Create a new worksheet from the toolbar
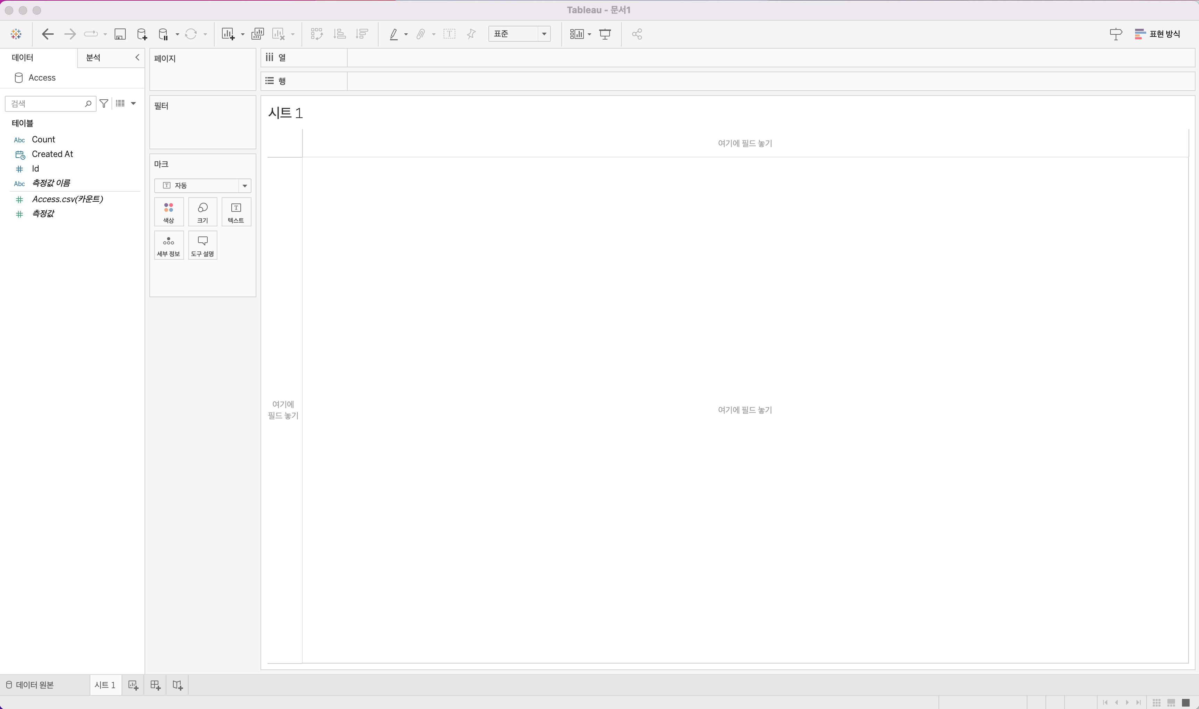 (229, 34)
